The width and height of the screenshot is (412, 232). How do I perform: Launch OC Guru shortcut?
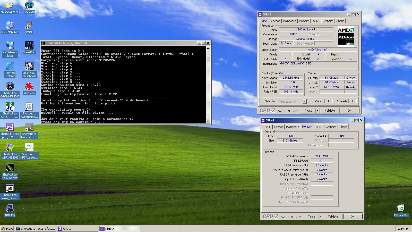tap(29, 7)
